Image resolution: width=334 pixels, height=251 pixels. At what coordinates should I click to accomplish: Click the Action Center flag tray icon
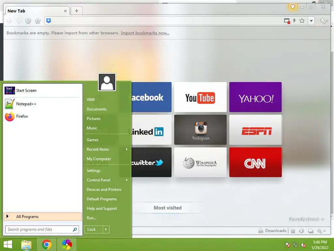pos(287,245)
